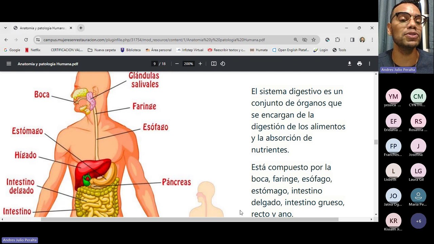Viewport: 434px width, 244px height.
Task: Open the PDF sidebar hamburger menu
Action: click(x=9, y=64)
